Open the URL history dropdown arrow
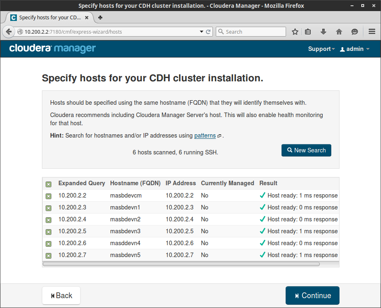The image size is (381, 308). pyautogui.click(x=201, y=32)
